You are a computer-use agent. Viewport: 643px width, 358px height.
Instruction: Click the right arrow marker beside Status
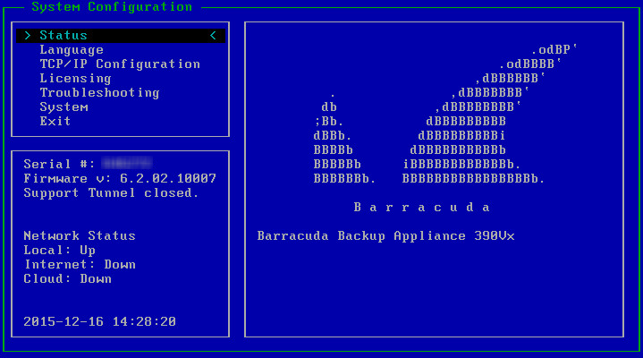[x=28, y=36]
